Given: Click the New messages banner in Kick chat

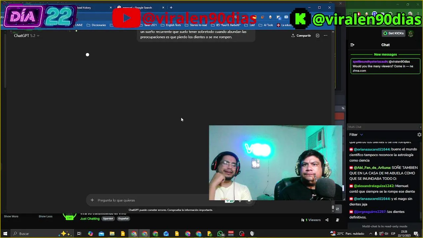Looking at the screenshot, I should click(385, 55).
